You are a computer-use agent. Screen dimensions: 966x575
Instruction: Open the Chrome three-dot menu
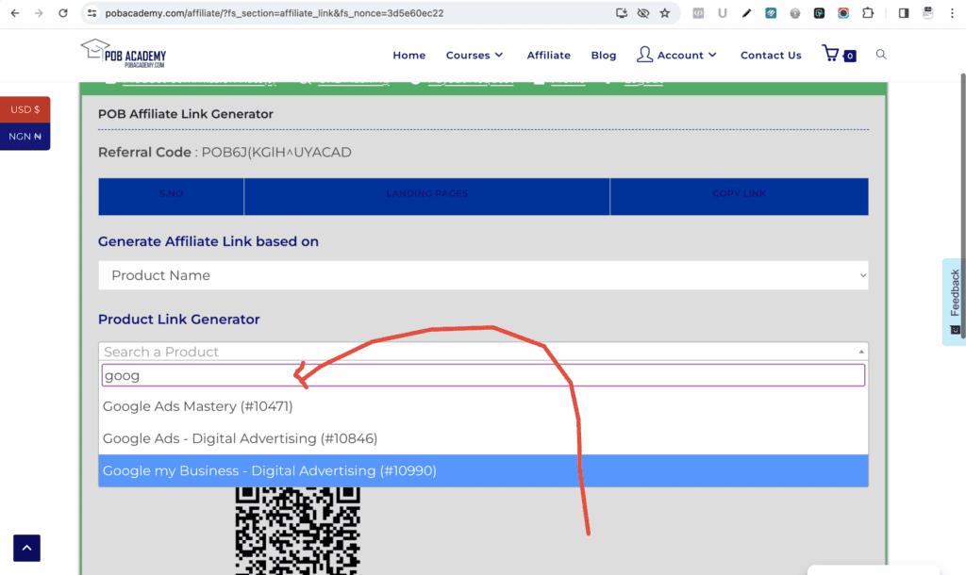tap(952, 13)
